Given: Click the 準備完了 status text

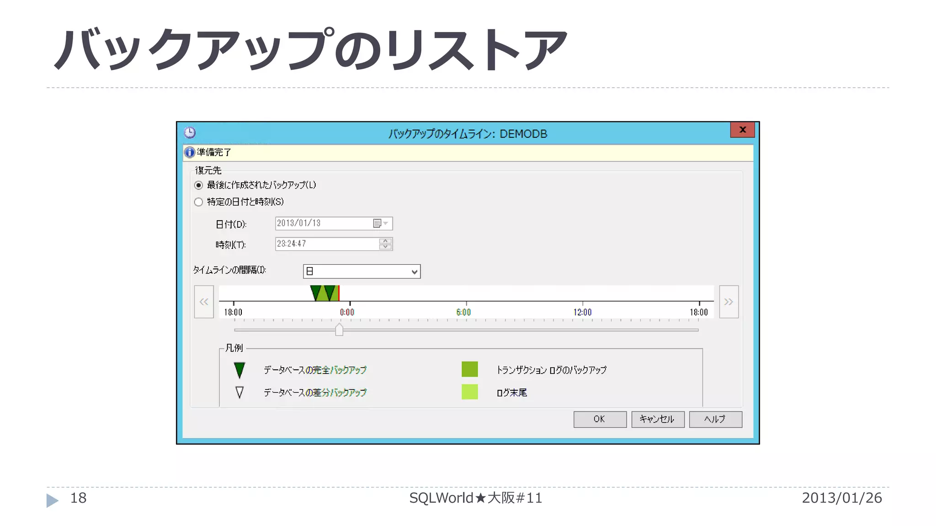Looking at the screenshot, I should (x=214, y=153).
